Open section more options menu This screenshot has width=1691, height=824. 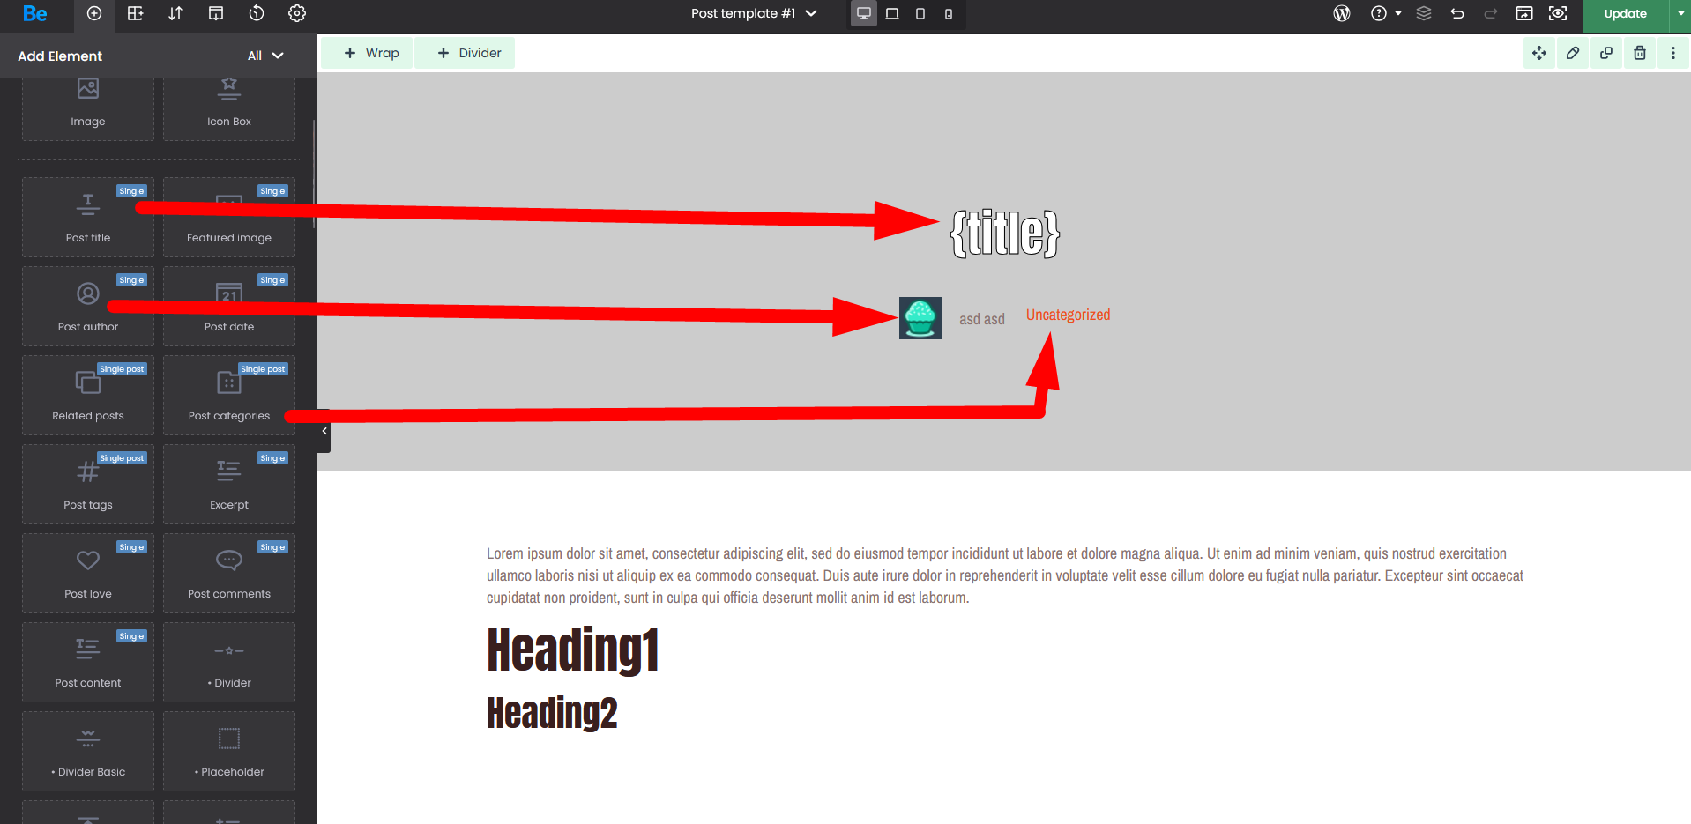(x=1673, y=53)
